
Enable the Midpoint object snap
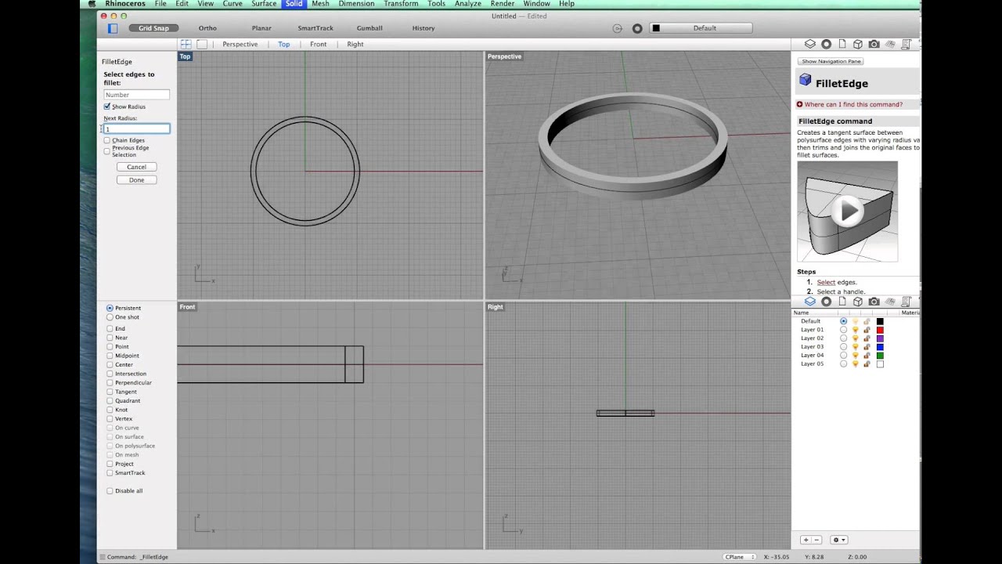tap(110, 356)
